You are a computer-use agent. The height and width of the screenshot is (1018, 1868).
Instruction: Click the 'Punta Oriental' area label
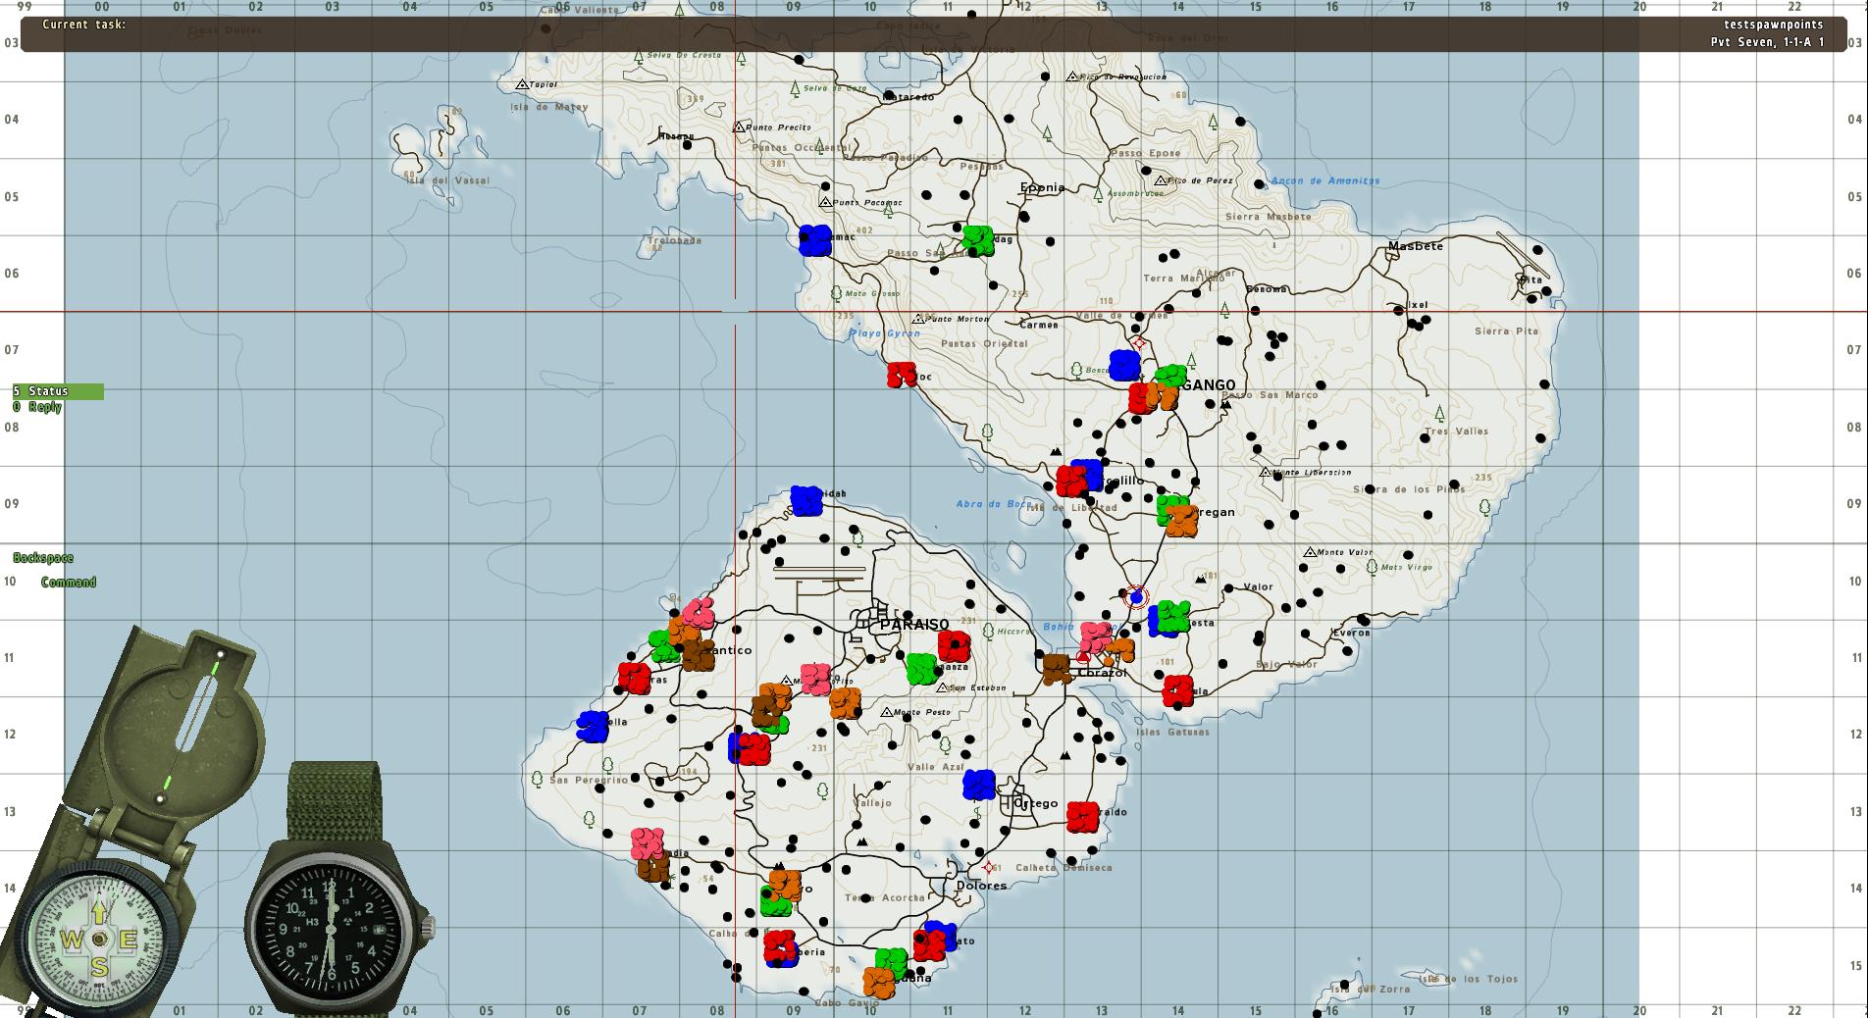[984, 343]
